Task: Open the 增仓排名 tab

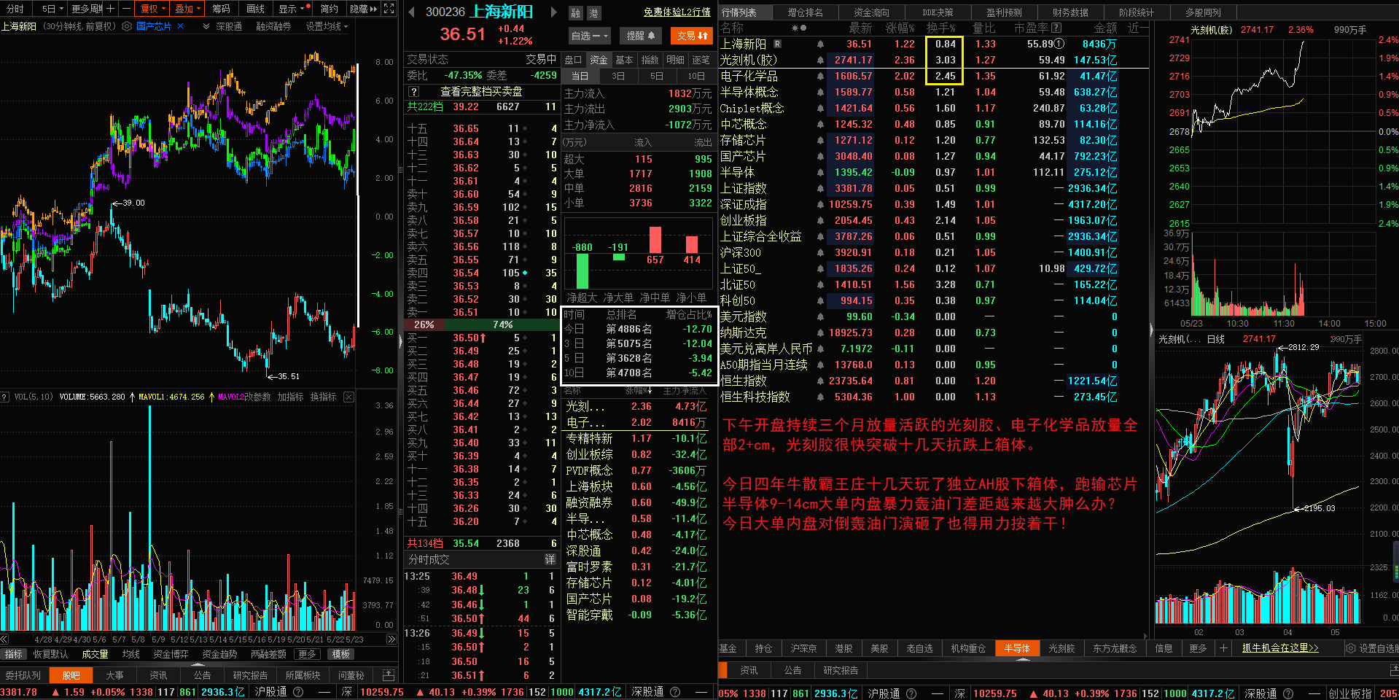Action: click(805, 12)
